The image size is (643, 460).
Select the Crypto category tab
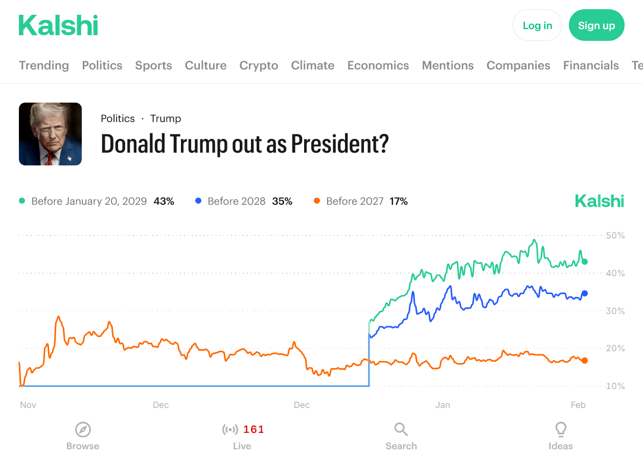[x=259, y=65]
